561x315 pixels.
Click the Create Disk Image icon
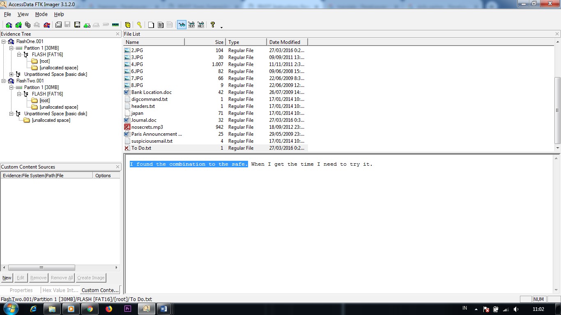coord(58,25)
